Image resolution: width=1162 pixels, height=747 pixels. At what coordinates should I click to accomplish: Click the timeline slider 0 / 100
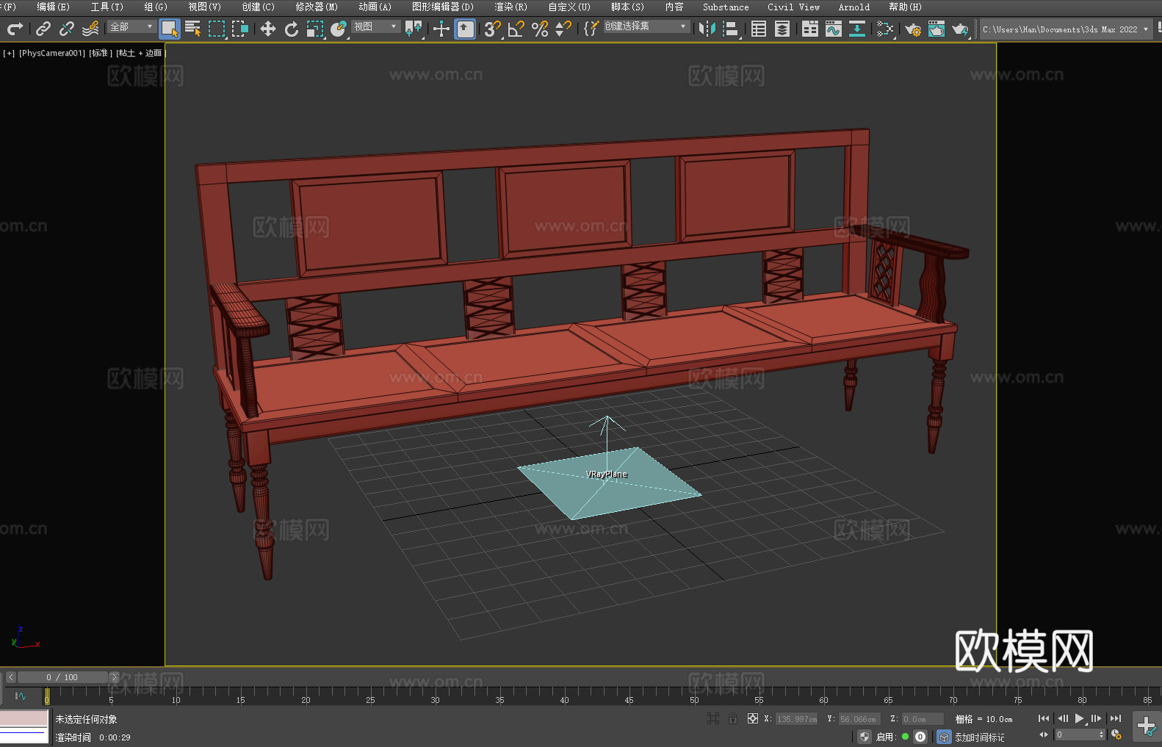point(62,677)
